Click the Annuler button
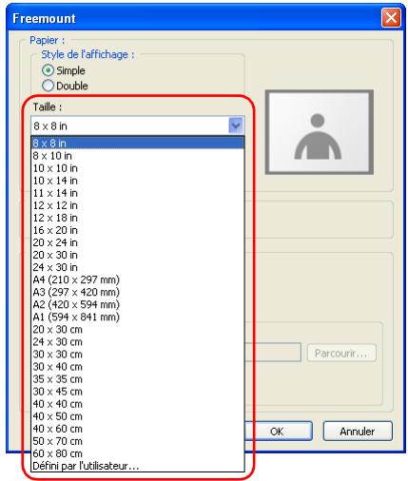 pyautogui.click(x=358, y=431)
